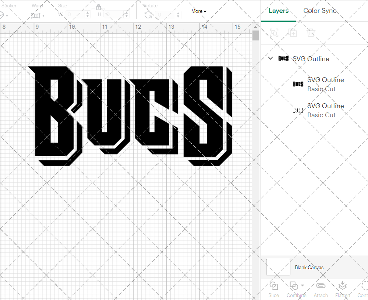This screenshot has width=368, height=300.
Task: Select the Slice tool
Action: click(273, 289)
